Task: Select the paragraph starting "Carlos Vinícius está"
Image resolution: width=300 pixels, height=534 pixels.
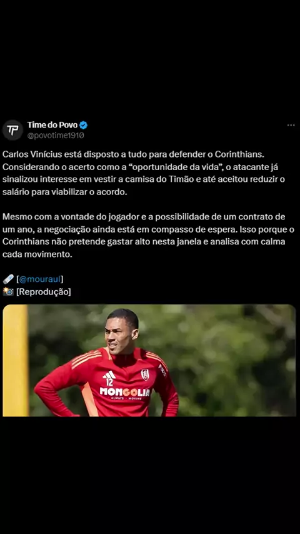Action: pos(144,173)
